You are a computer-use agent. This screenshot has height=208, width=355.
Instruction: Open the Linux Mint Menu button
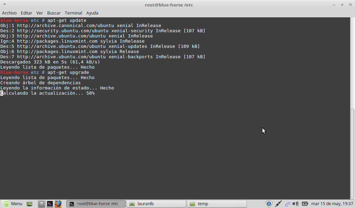click(x=12, y=204)
